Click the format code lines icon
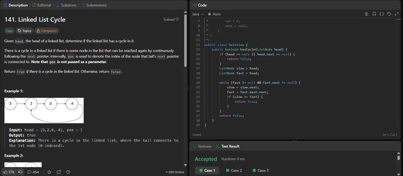The height and width of the screenshot is (176, 403). [367, 14]
